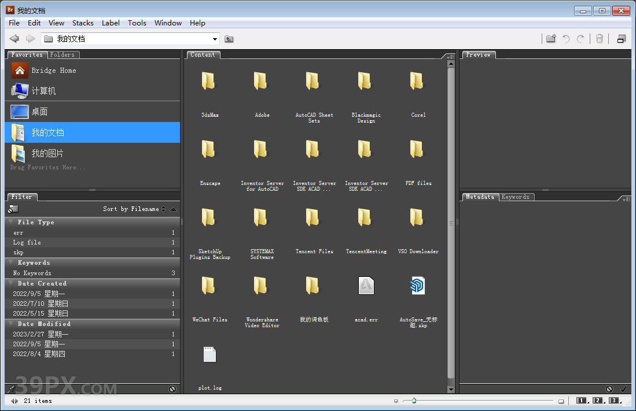The height and width of the screenshot is (411, 636).
Task: Go up to the parent folder
Action: click(229, 39)
